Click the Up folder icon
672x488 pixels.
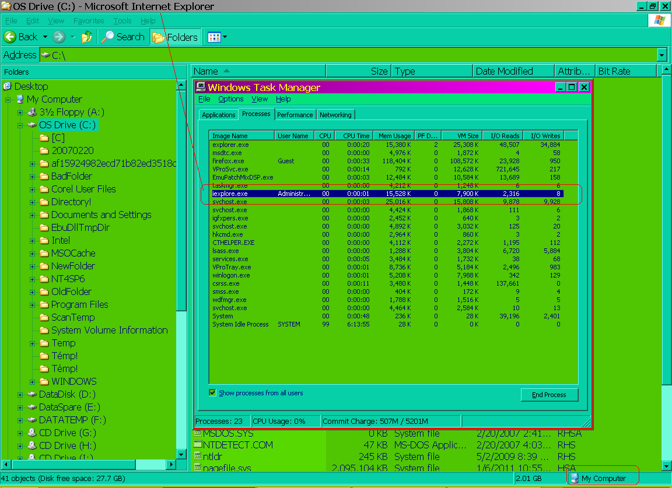pos(87,37)
